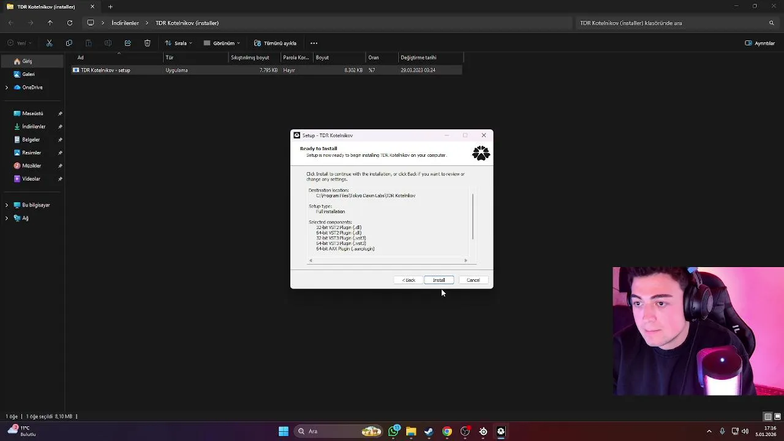This screenshot has height=441, width=784.
Task: Click Tümünü ayıkla extract all button
Action: (275, 43)
